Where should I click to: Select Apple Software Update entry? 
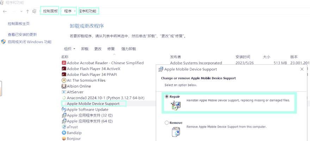coord(88,109)
